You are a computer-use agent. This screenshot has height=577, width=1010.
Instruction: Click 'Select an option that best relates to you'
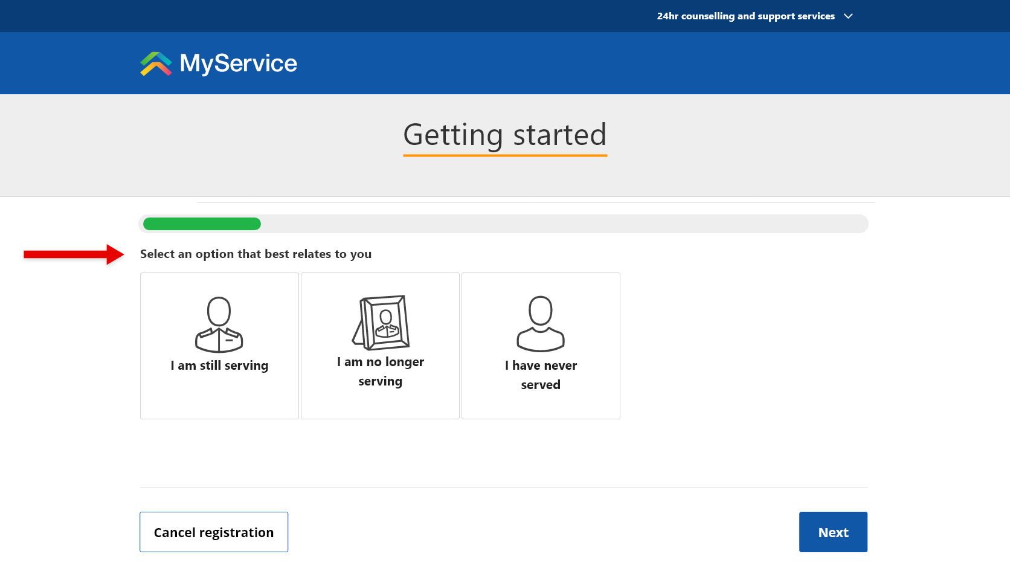point(256,254)
